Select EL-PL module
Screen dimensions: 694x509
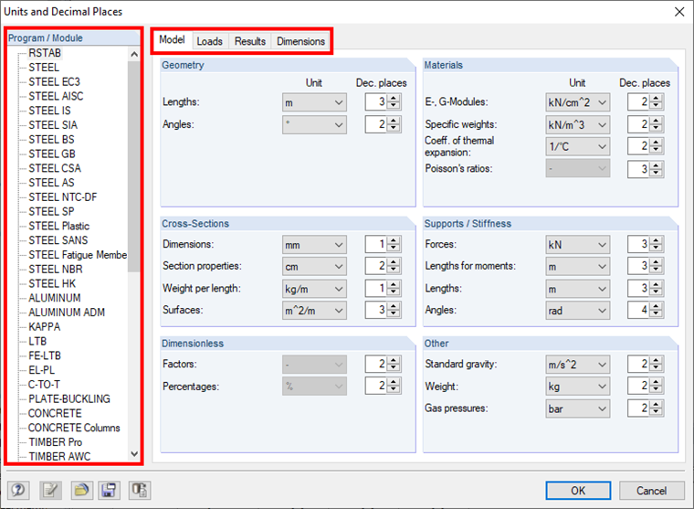tap(42, 370)
